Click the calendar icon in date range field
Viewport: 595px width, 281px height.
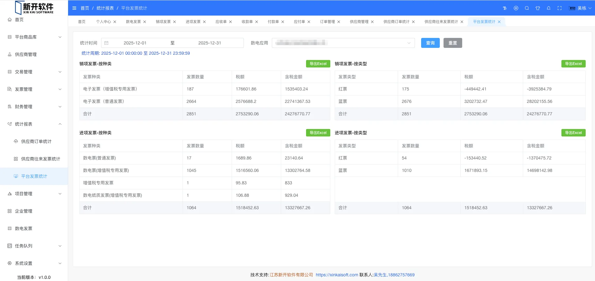[x=106, y=43]
